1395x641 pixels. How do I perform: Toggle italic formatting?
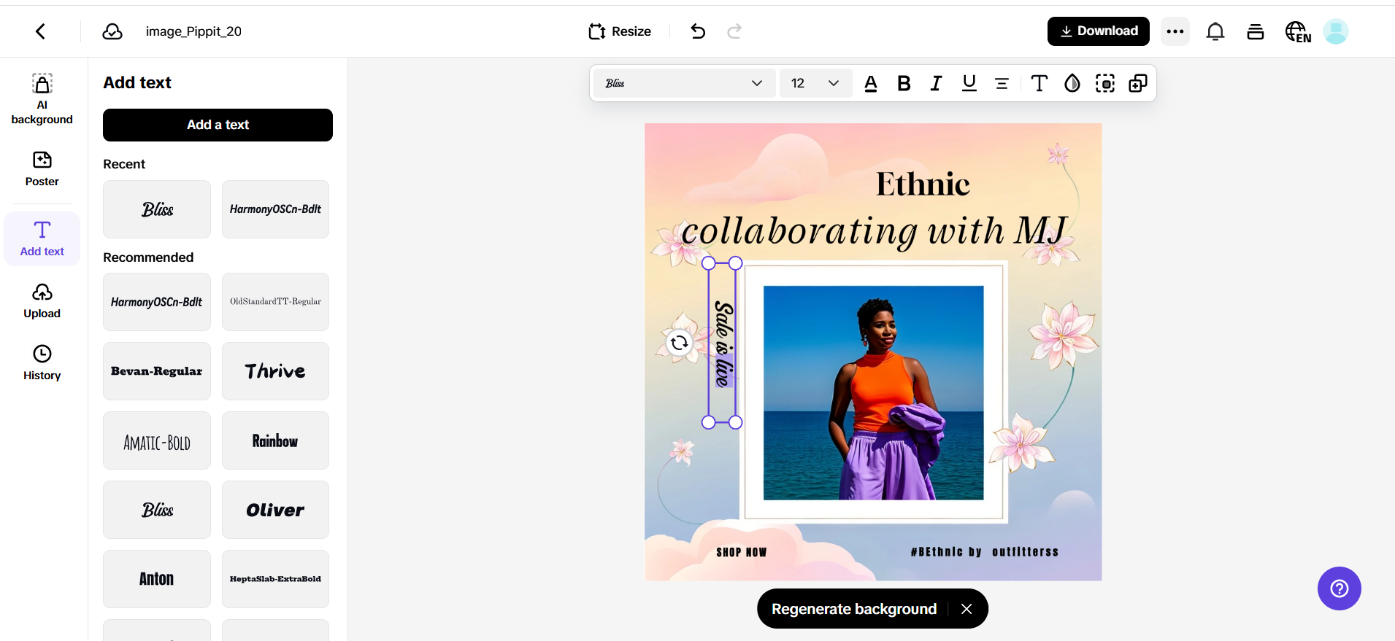[x=936, y=84]
